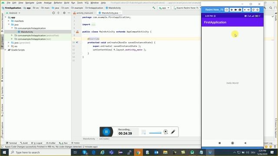Expand com.example.firstapplication (androidTest) package
The image size is (278, 156).
[12, 36]
